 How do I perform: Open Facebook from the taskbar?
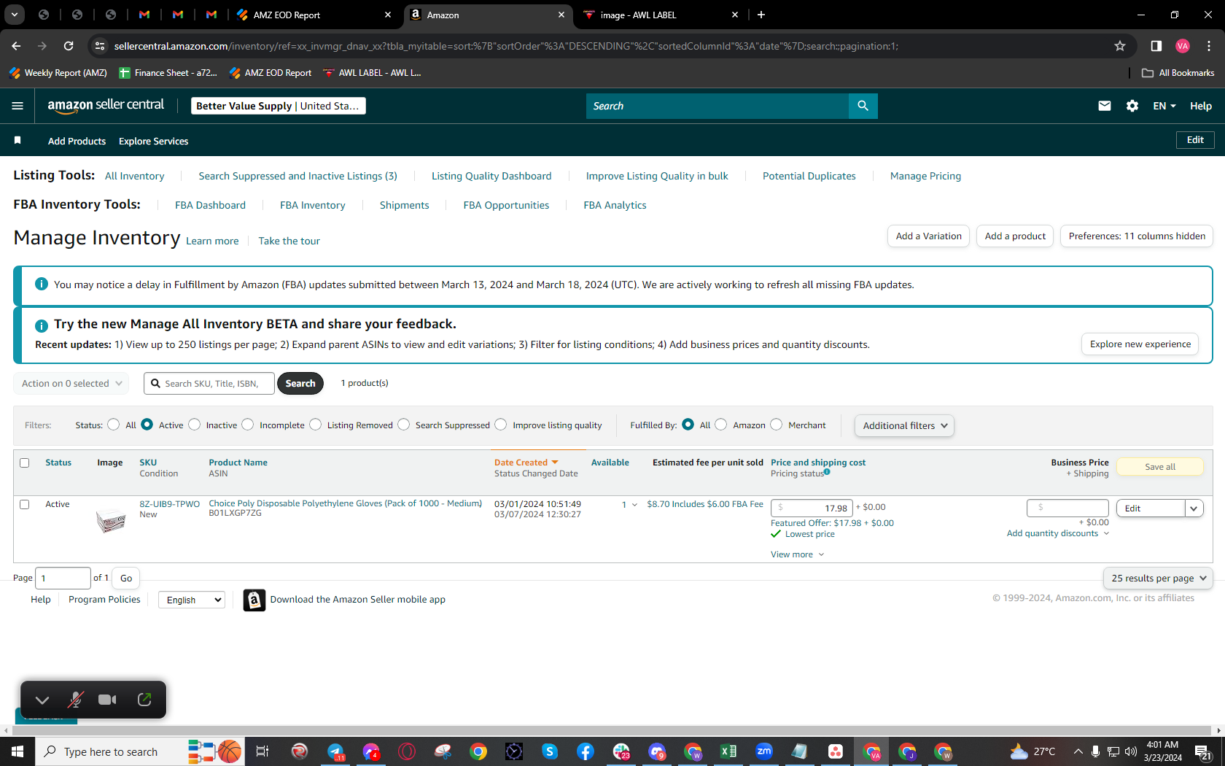point(586,751)
